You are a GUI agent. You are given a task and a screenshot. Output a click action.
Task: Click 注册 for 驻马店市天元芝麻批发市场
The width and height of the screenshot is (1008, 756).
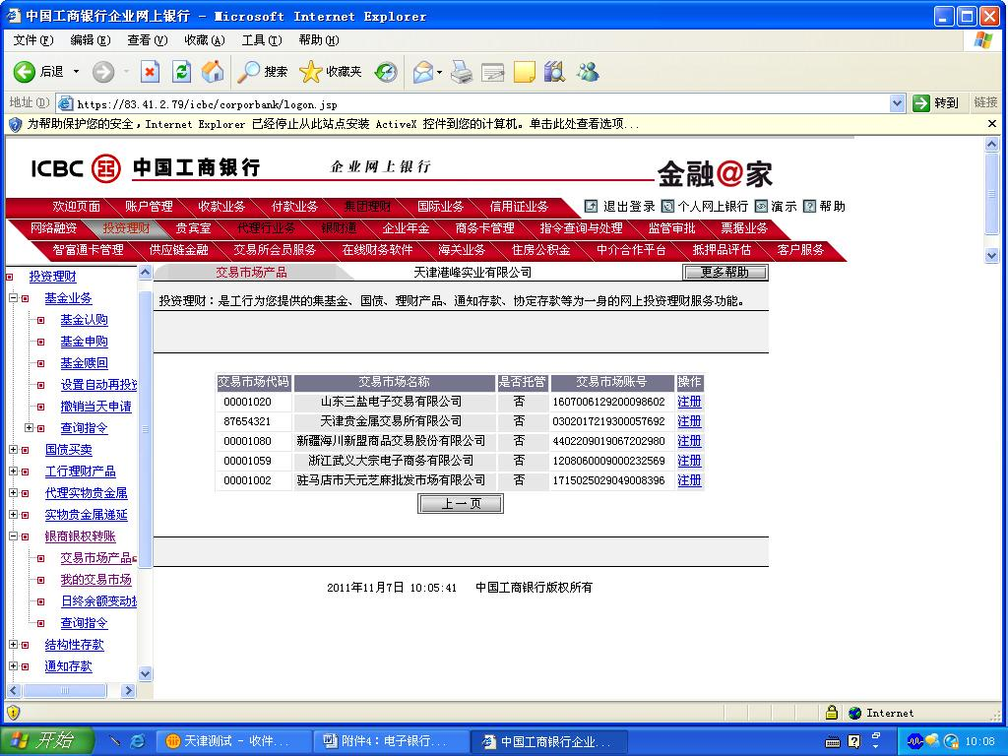point(689,480)
